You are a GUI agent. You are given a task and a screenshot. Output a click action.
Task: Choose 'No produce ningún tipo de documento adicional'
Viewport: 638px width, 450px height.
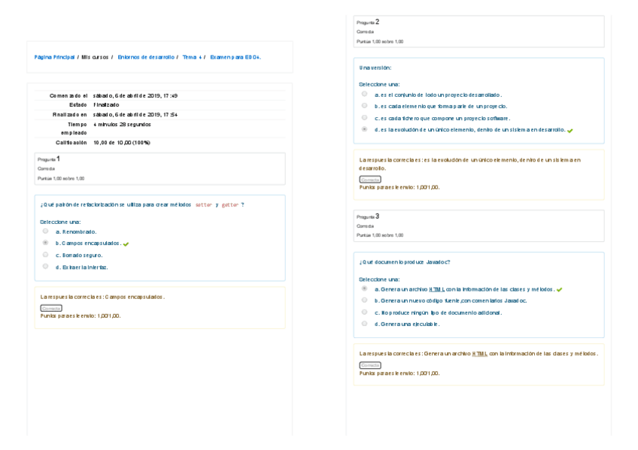point(365,312)
